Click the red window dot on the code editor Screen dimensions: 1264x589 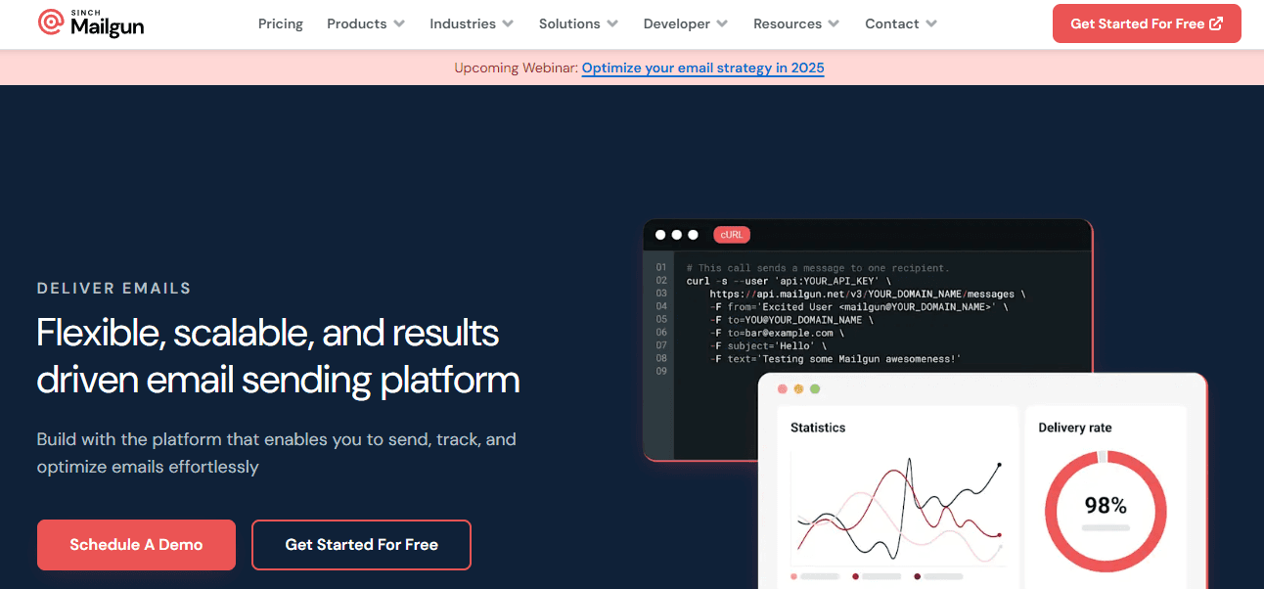[661, 235]
